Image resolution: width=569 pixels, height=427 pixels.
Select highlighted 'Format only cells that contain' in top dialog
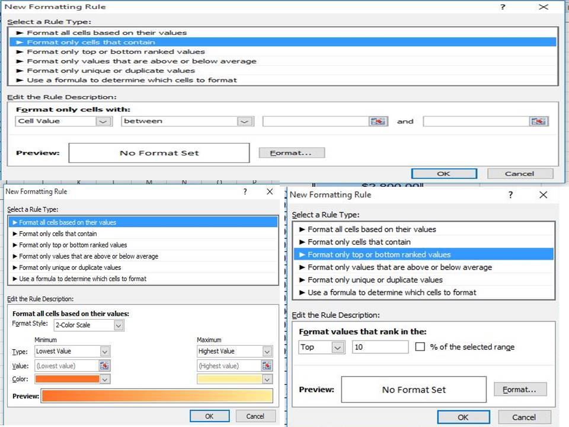283,42
